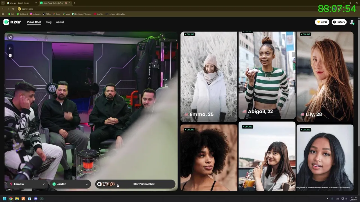Open the TikTok bookmark

click(x=47, y=14)
